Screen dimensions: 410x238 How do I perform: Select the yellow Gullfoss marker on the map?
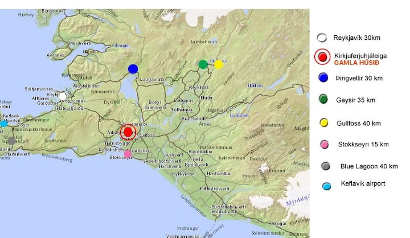coord(219,64)
